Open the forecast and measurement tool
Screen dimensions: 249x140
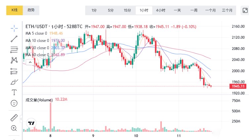coord(14,71)
